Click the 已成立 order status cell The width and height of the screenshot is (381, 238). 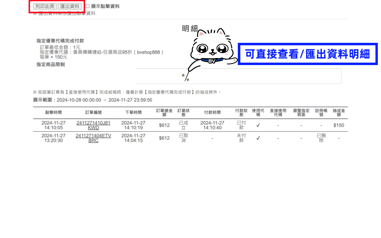tap(184, 125)
